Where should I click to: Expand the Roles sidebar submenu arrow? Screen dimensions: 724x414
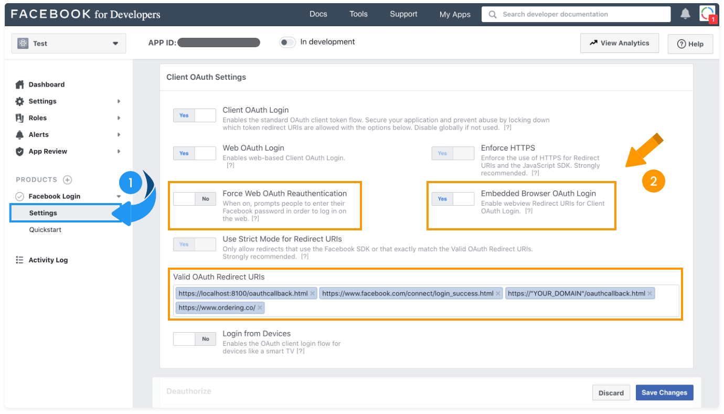[x=119, y=118]
